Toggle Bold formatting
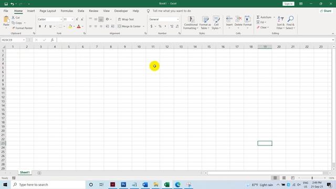The width and height of the screenshot is (336, 189). click(40, 26)
